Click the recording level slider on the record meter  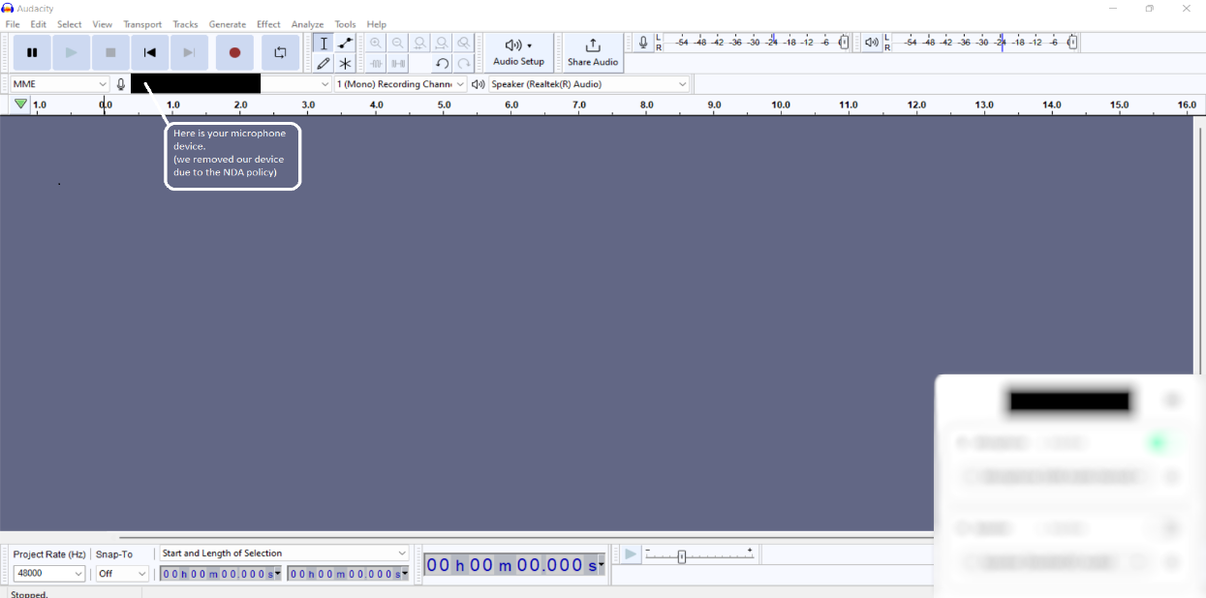coord(844,43)
